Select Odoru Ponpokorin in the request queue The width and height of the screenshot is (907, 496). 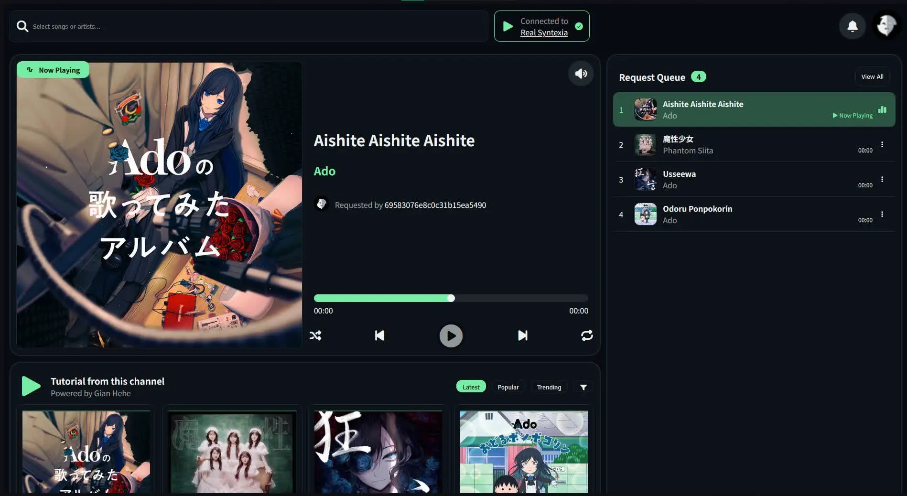click(754, 214)
